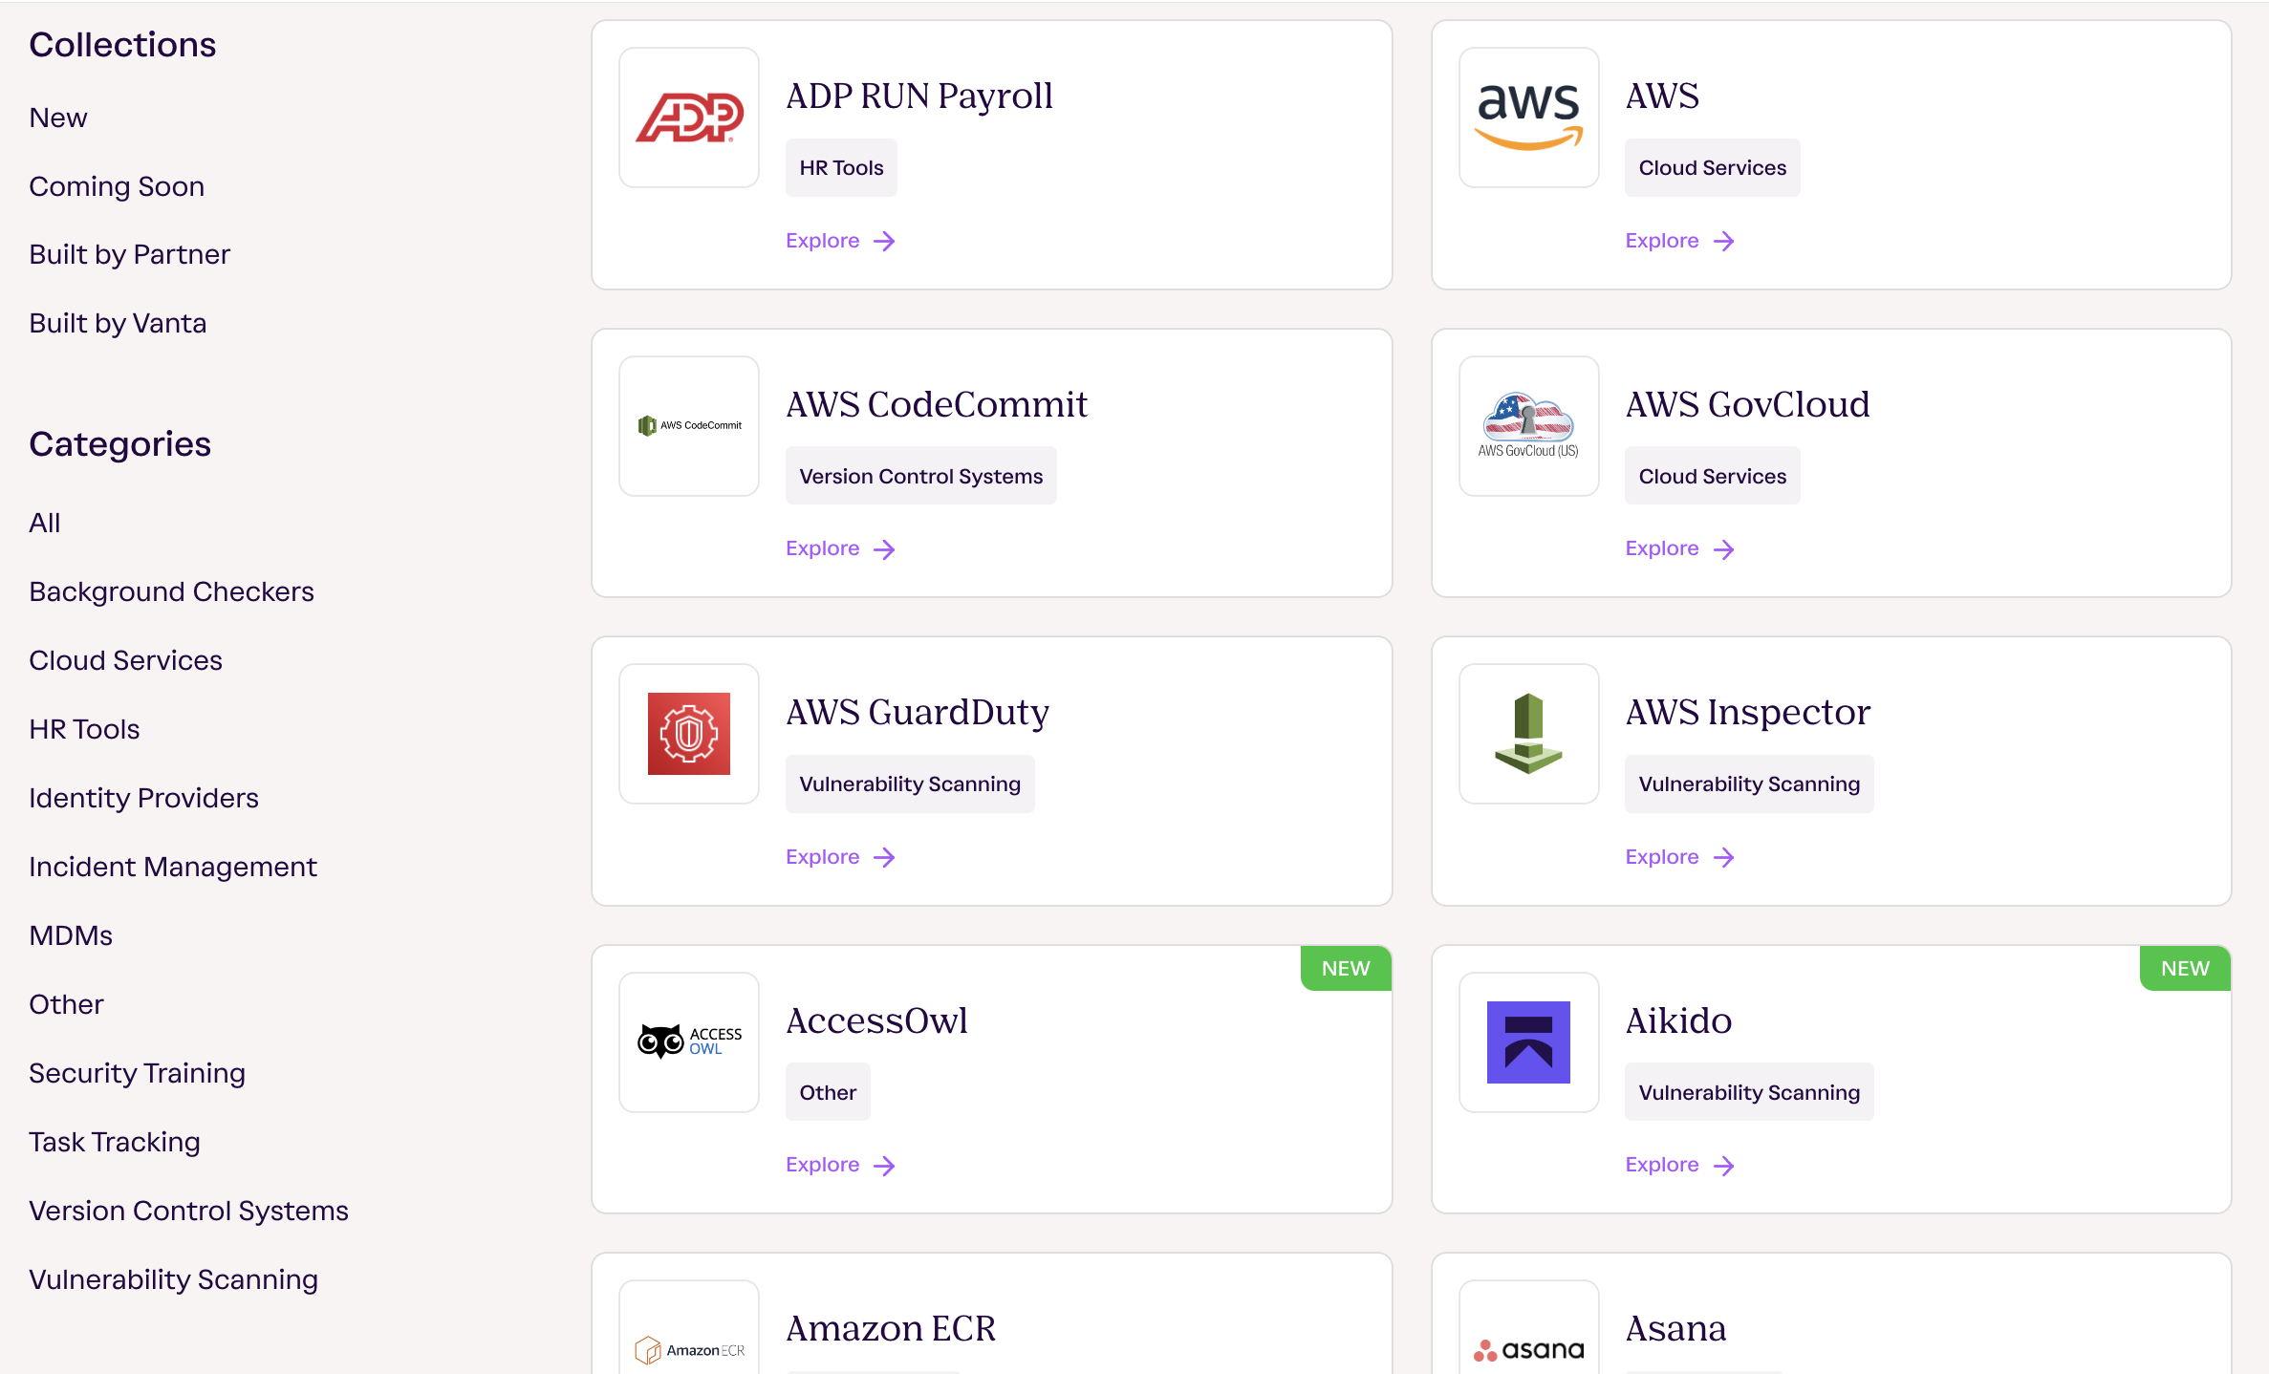Click the purple Aikido logo icon
Image resolution: width=2269 pixels, height=1374 pixels.
[1527, 1041]
